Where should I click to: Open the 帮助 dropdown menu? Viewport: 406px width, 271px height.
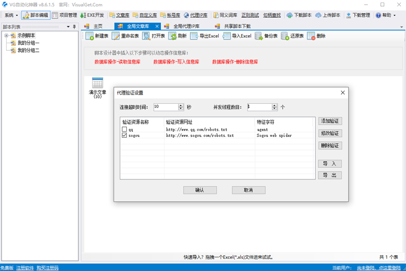tap(386, 15)
